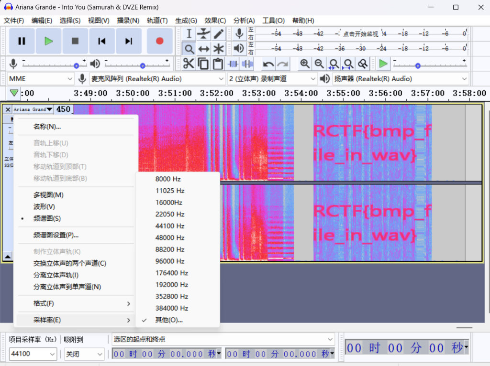This screenshot has height=366, width=490.
Task: Choose 波形(V) waveform view
Action: [x=44, y=206]
